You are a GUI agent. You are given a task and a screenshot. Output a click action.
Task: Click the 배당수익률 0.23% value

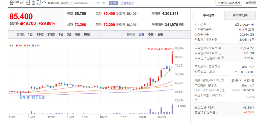251,97
